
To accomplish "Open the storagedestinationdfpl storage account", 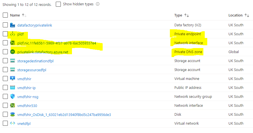I will click(35, 61).
